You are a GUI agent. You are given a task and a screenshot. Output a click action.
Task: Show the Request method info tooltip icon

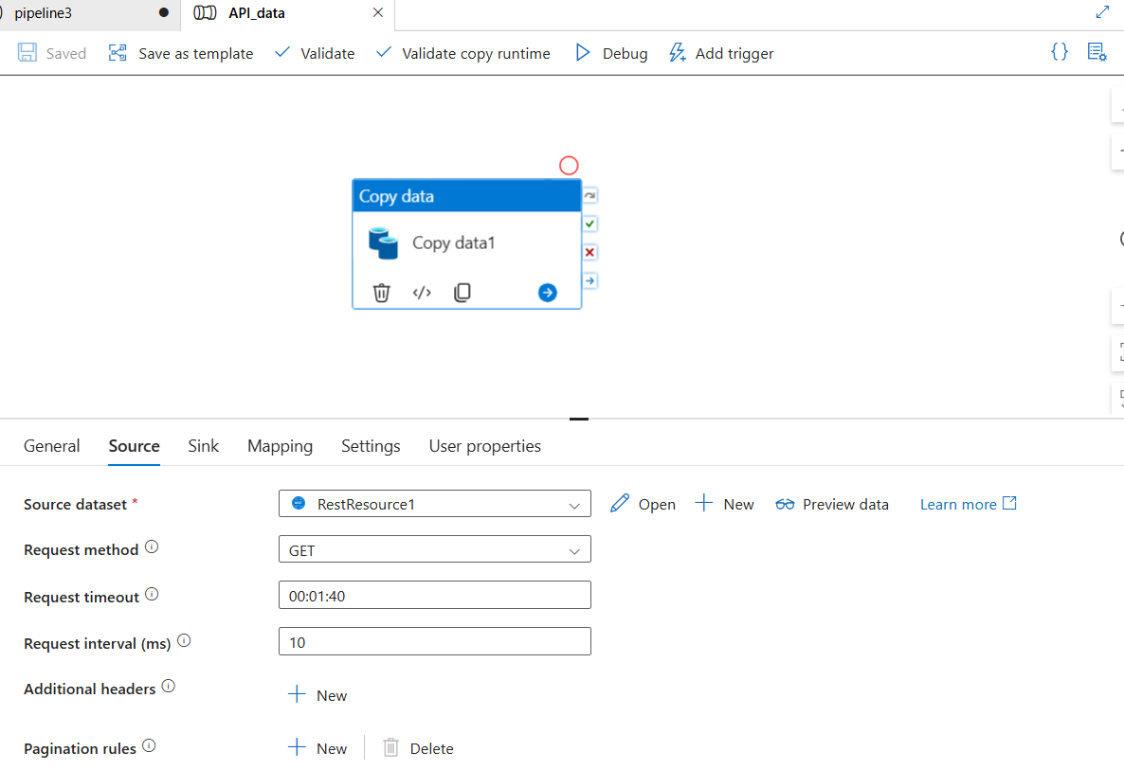152,547
